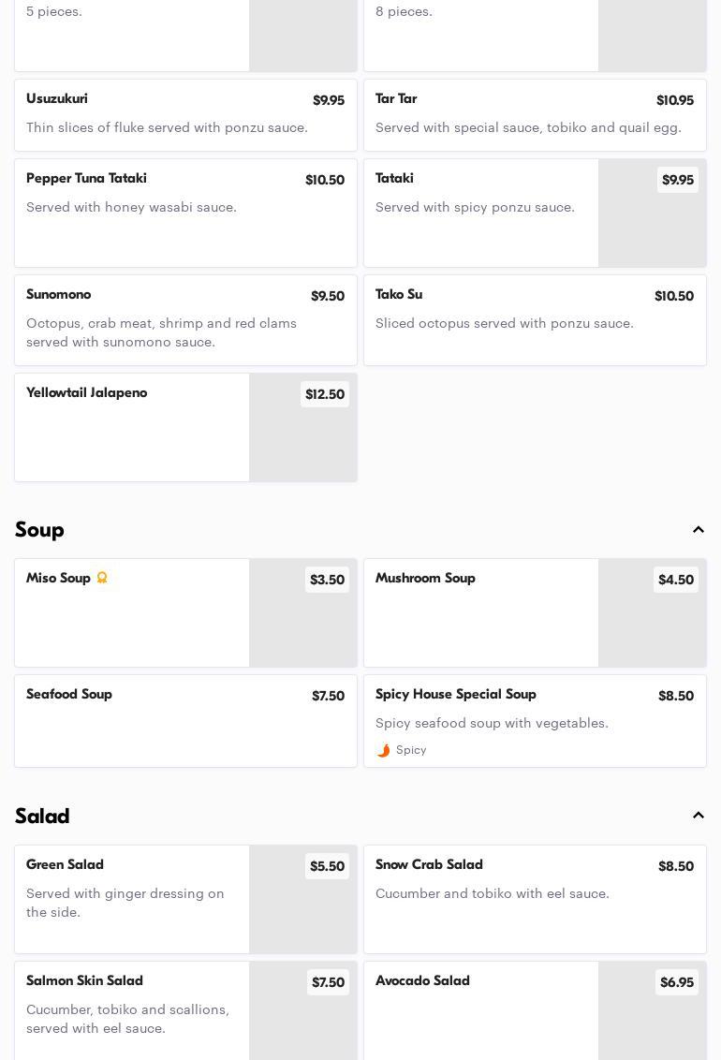Collapse the Soup section chevron
This screenshot has height=1060, width=721.
tap(698, 529)
